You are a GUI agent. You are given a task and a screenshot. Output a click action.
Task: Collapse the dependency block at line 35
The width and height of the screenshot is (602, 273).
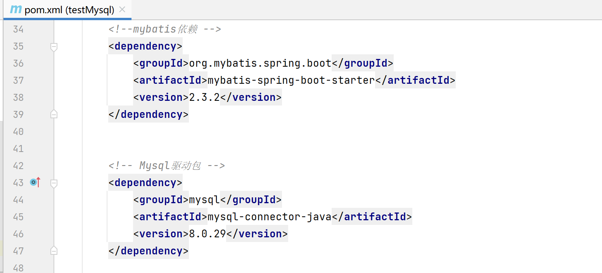(x=54, y=47)
